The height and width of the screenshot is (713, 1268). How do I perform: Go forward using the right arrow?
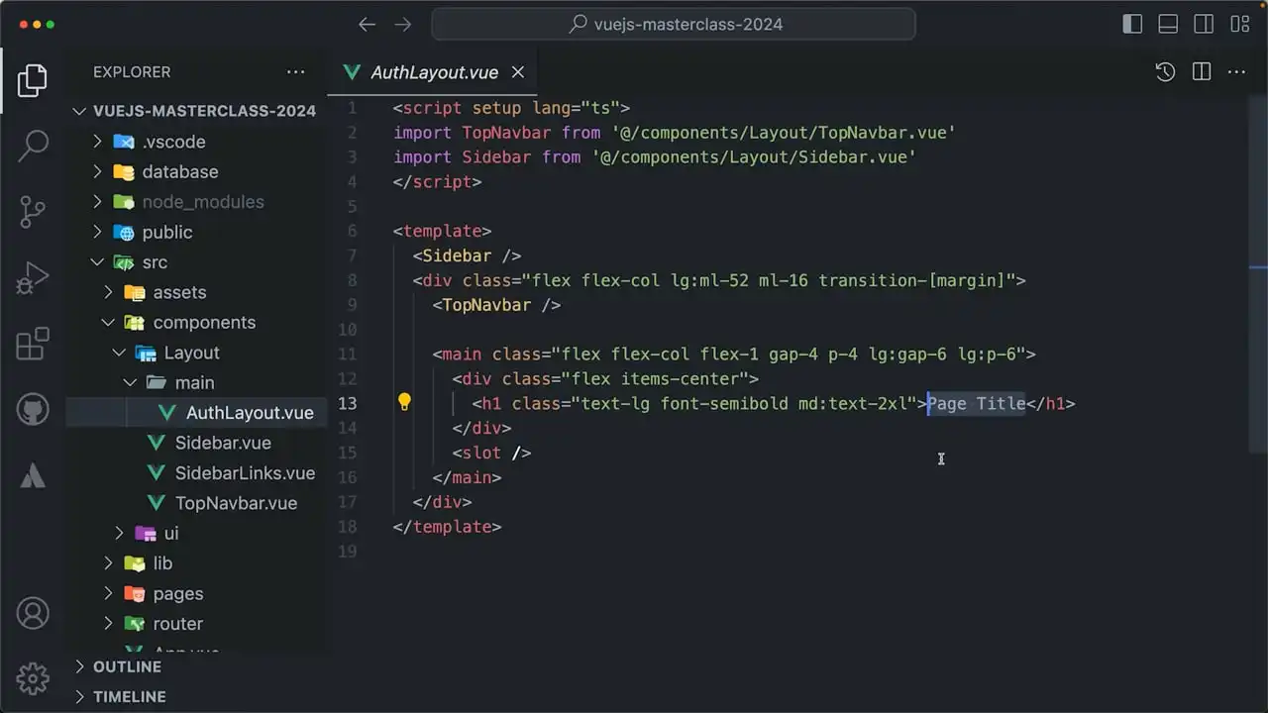402,25
